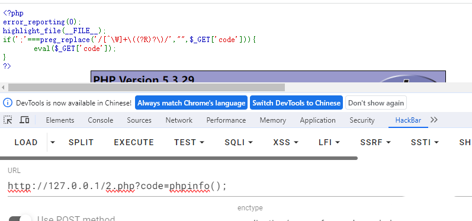This screenshot has width=472, height=221.
Task: Click the EXECUTE button in HackBar
Action: [134, 142]
